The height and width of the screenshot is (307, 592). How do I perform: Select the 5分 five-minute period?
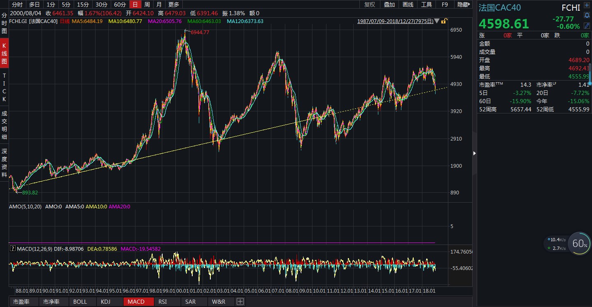(x=66, y=5)
